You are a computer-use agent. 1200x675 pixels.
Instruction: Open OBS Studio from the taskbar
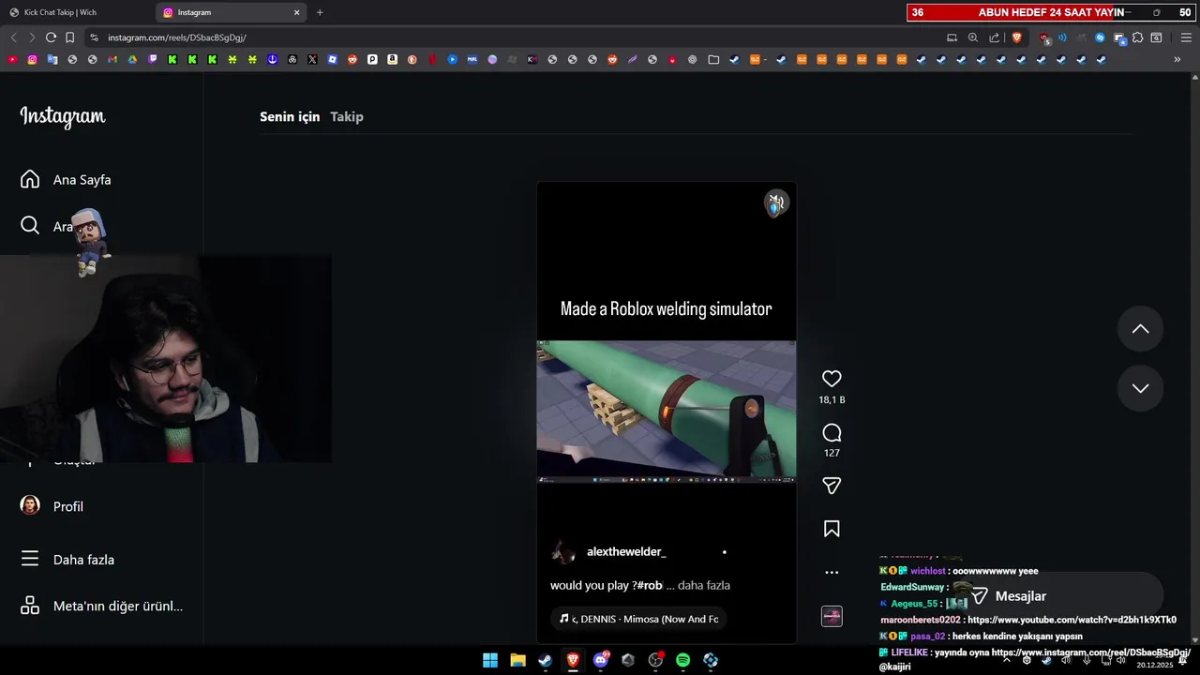tap(655, 660)
